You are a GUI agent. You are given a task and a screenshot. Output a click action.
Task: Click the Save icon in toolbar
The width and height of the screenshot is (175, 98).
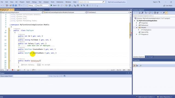coord(13,5)
